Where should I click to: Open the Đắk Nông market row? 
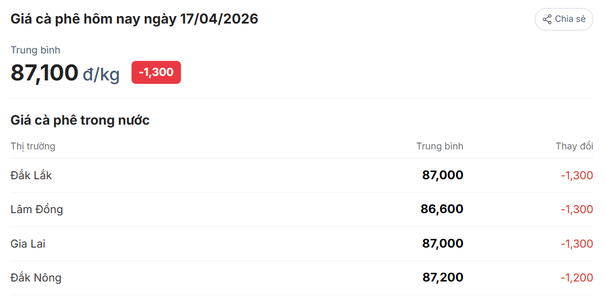(36, 277)
